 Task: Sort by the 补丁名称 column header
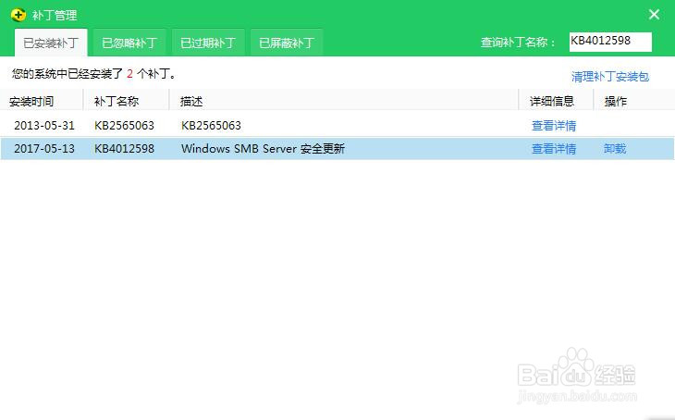117,101
